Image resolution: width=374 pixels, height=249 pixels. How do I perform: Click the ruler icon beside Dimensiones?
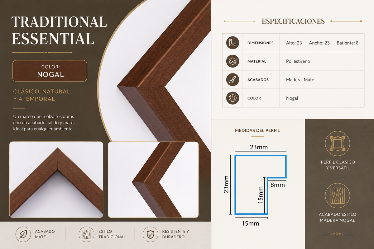pos(233,43)
